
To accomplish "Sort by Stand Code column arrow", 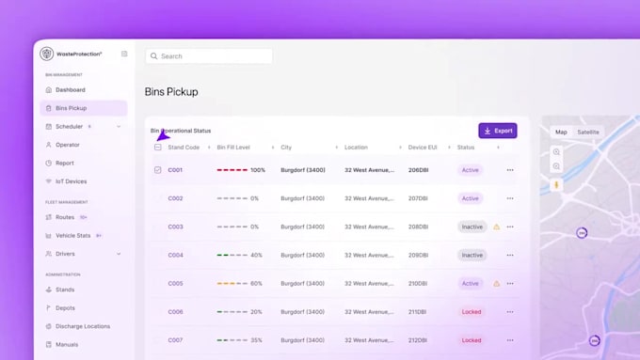I will tap(209, 148).
